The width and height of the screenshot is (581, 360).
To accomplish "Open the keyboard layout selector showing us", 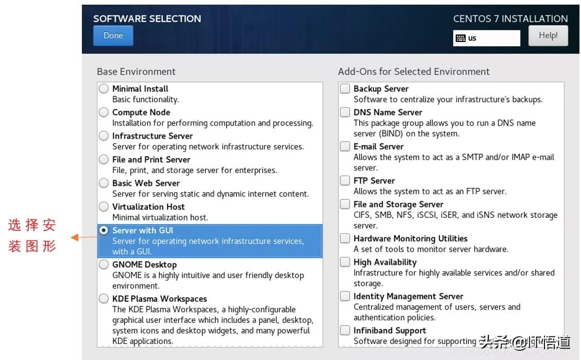I will pos(486,38).
